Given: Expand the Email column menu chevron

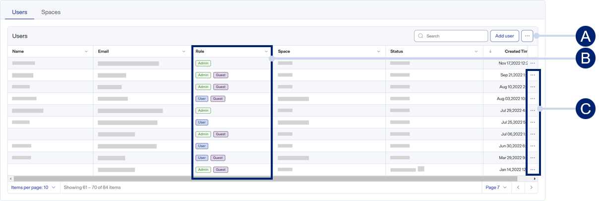Looking at the screenshot, I should [185, 52].
